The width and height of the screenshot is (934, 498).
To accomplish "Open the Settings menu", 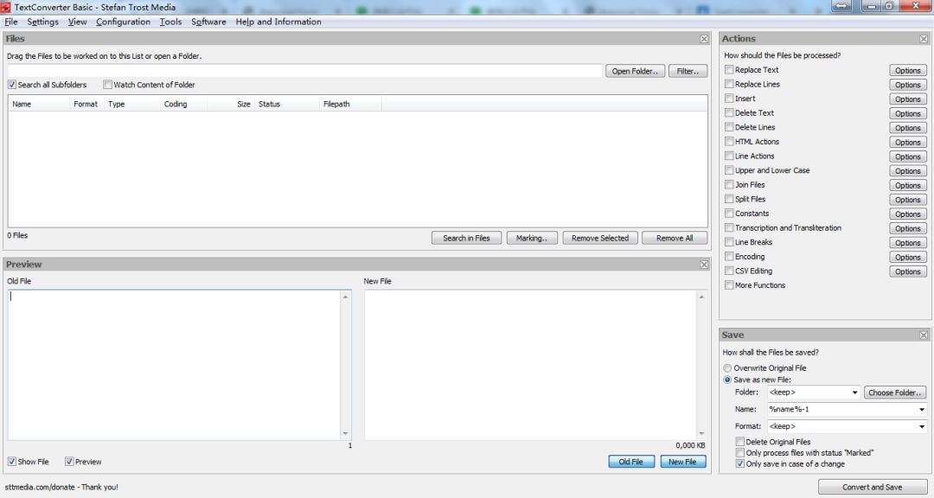I will (x=43, y=22).
